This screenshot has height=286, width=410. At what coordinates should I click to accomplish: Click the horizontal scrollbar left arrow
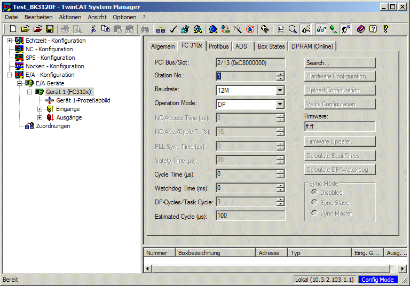pos(147,268)
